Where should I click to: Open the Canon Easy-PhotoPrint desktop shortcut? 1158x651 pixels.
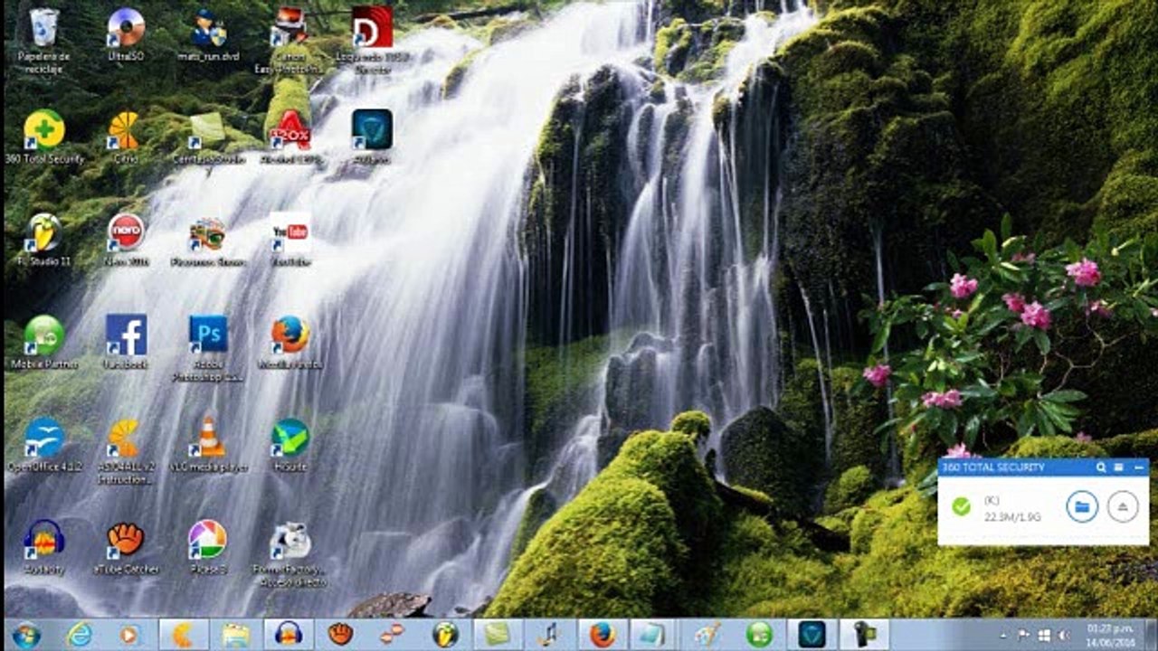tap(289, 27)
